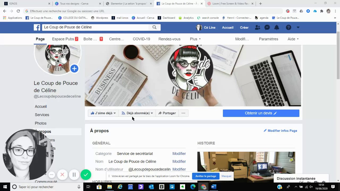Click Modifier infos Page link
This screenshot has height=191, width=340.
[280, 131]
